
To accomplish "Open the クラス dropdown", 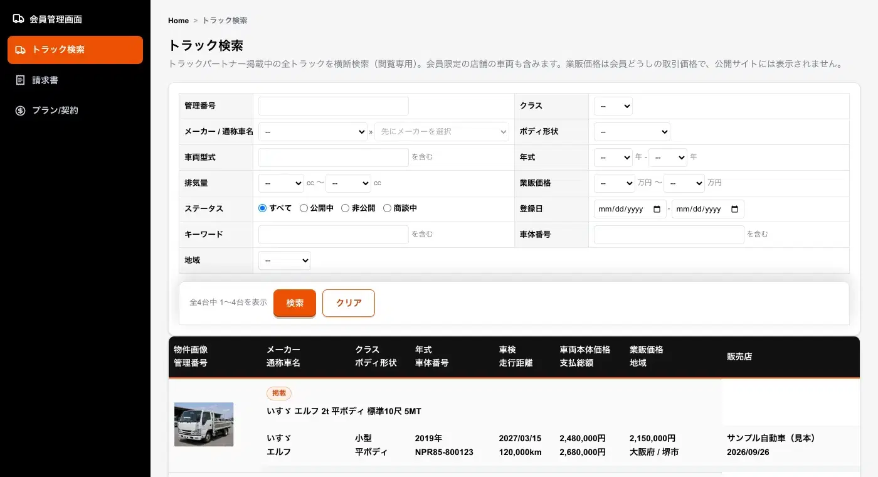I will [613, 106].
